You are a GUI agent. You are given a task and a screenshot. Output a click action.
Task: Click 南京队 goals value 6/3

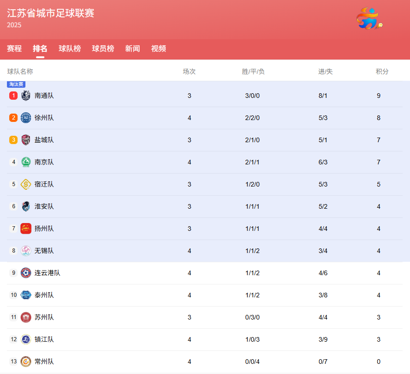click(x=323, y=162)
